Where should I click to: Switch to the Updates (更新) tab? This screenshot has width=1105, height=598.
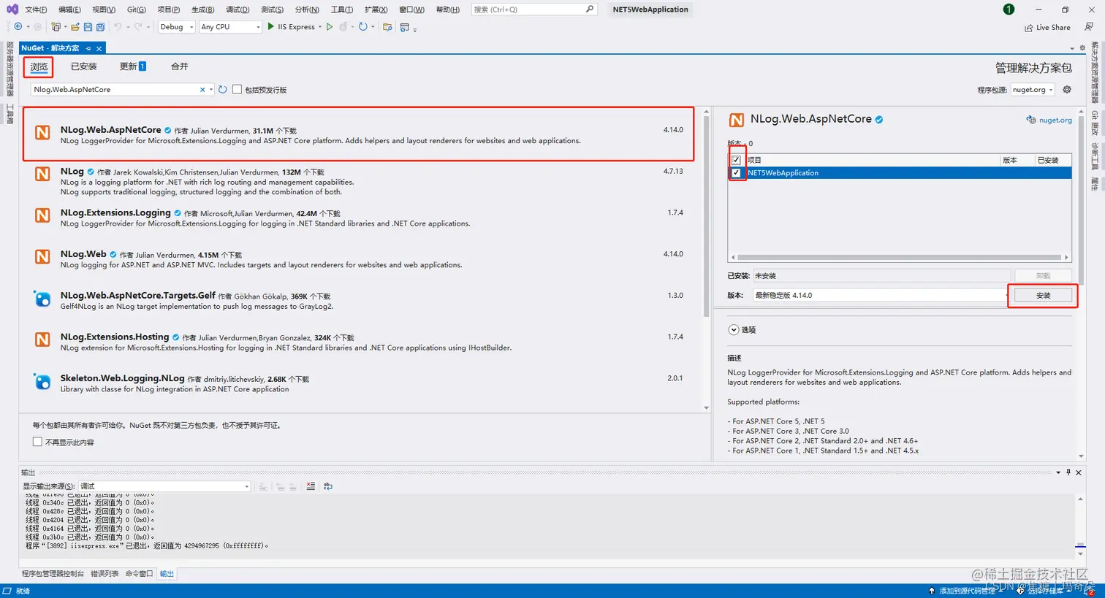pos(132,66)
